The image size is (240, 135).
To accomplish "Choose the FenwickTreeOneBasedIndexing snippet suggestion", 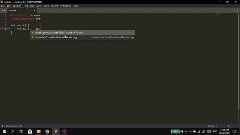I will pos(82,37).
